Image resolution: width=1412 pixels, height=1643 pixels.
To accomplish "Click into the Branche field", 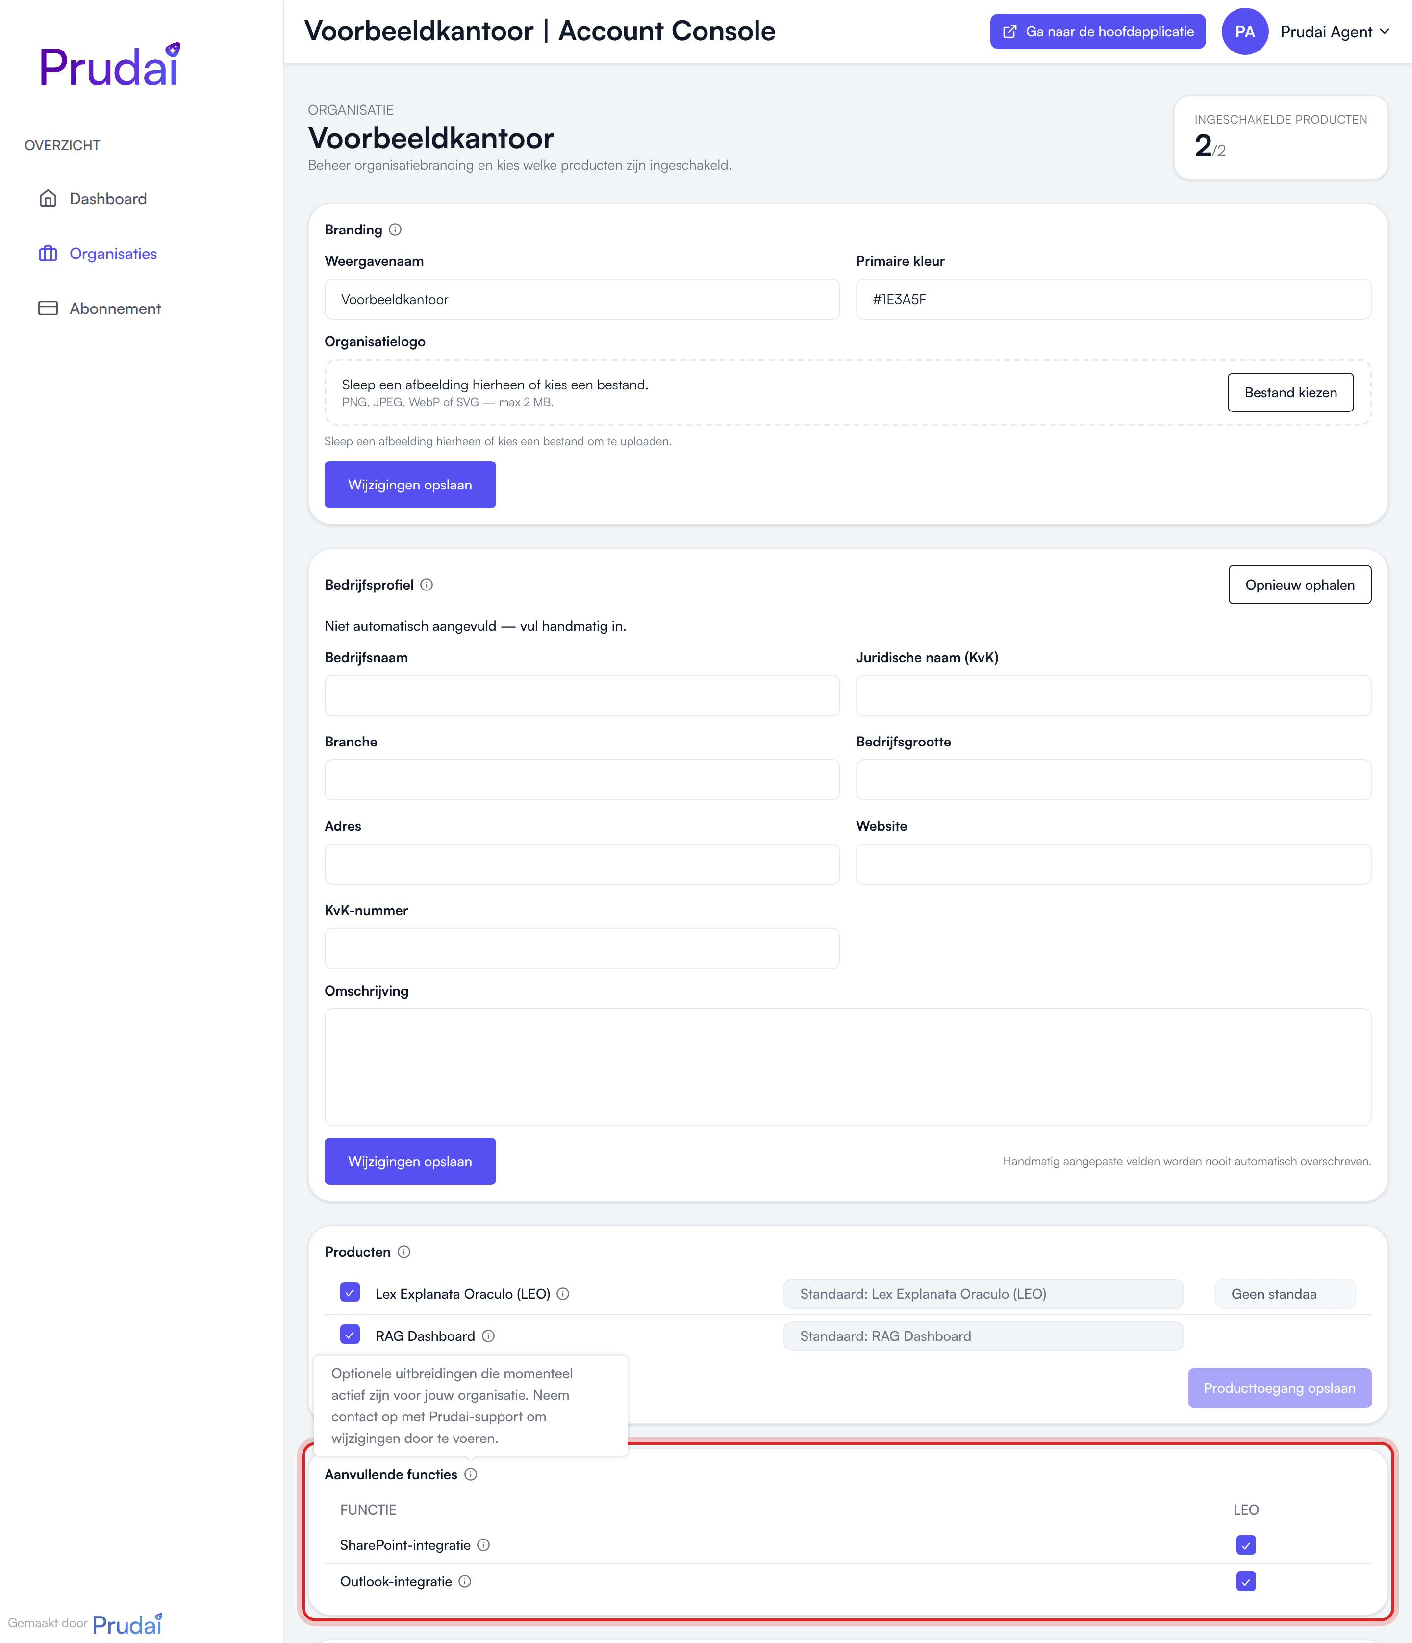I will (x=582, y=780).
